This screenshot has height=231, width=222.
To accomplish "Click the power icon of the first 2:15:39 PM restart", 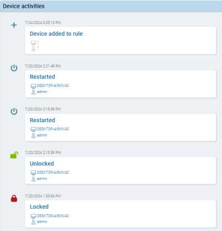I will point(14,112).
